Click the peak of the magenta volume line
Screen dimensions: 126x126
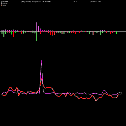[41, 60]
